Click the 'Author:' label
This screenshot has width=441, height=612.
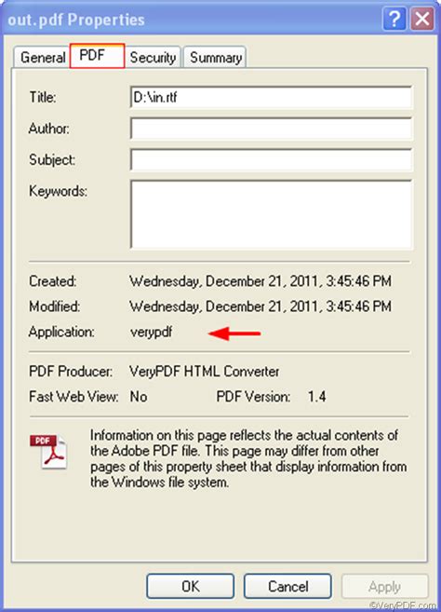[48, 128]
